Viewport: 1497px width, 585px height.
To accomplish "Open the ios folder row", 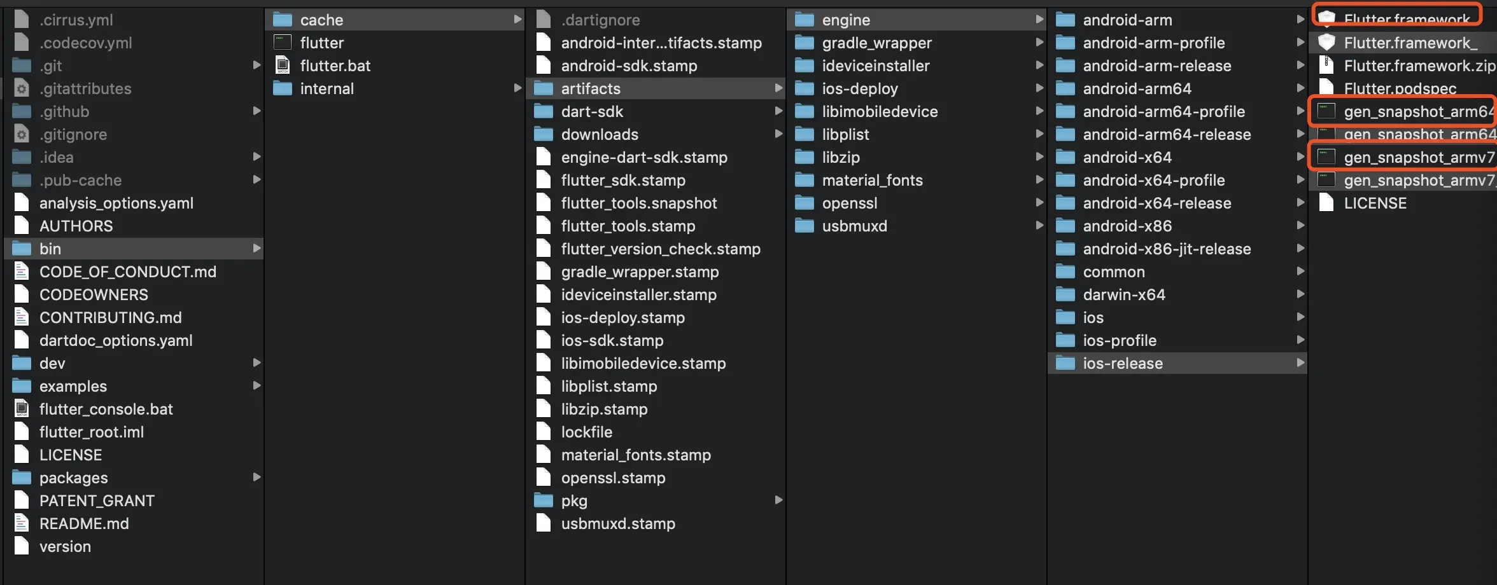I will click(1177, 317).
